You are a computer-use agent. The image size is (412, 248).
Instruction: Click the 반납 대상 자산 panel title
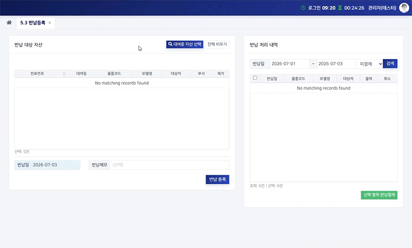[28, 45]
